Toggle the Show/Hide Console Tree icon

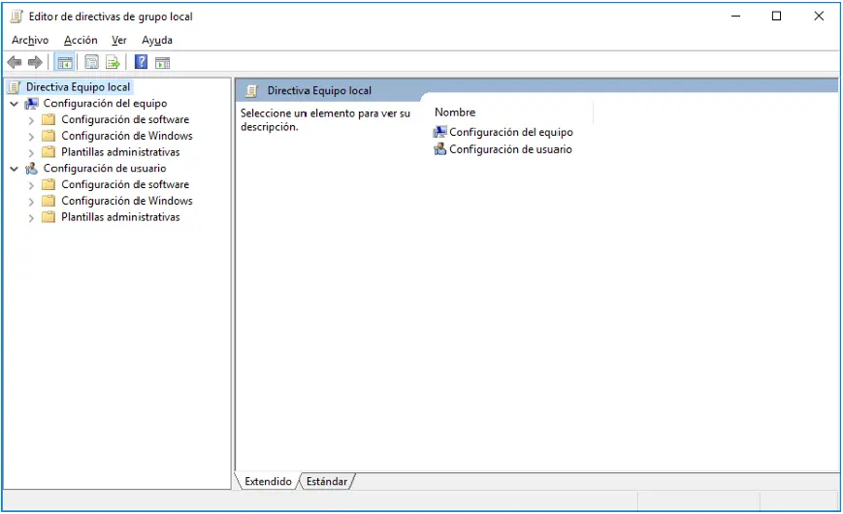65,62
